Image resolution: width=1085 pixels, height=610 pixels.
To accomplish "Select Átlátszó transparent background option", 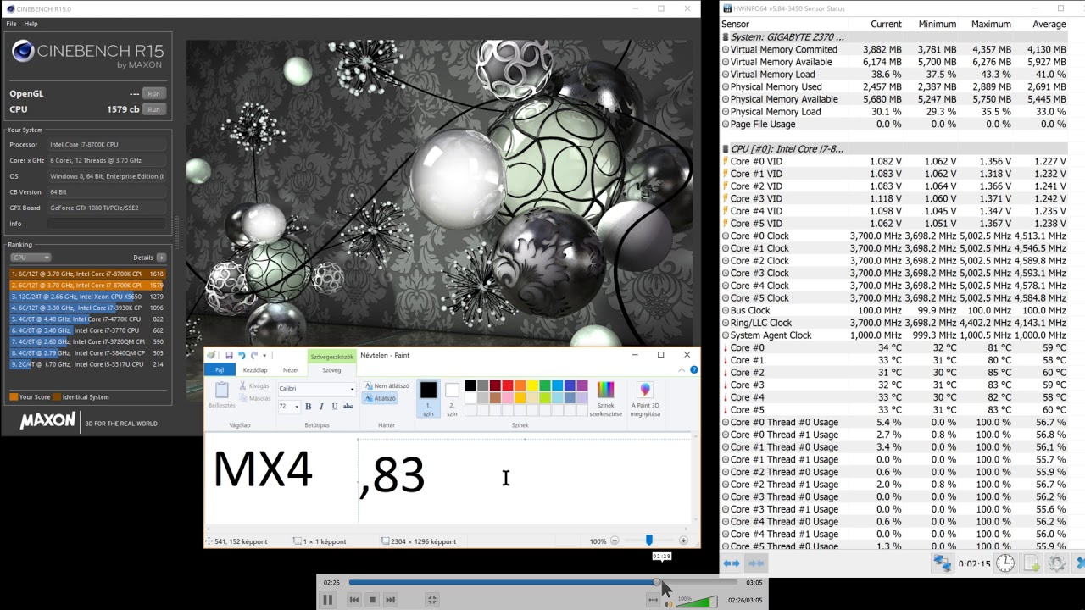I will pos(380,398).
